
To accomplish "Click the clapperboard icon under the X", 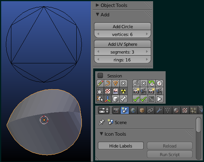I will (x=144, y=91).
